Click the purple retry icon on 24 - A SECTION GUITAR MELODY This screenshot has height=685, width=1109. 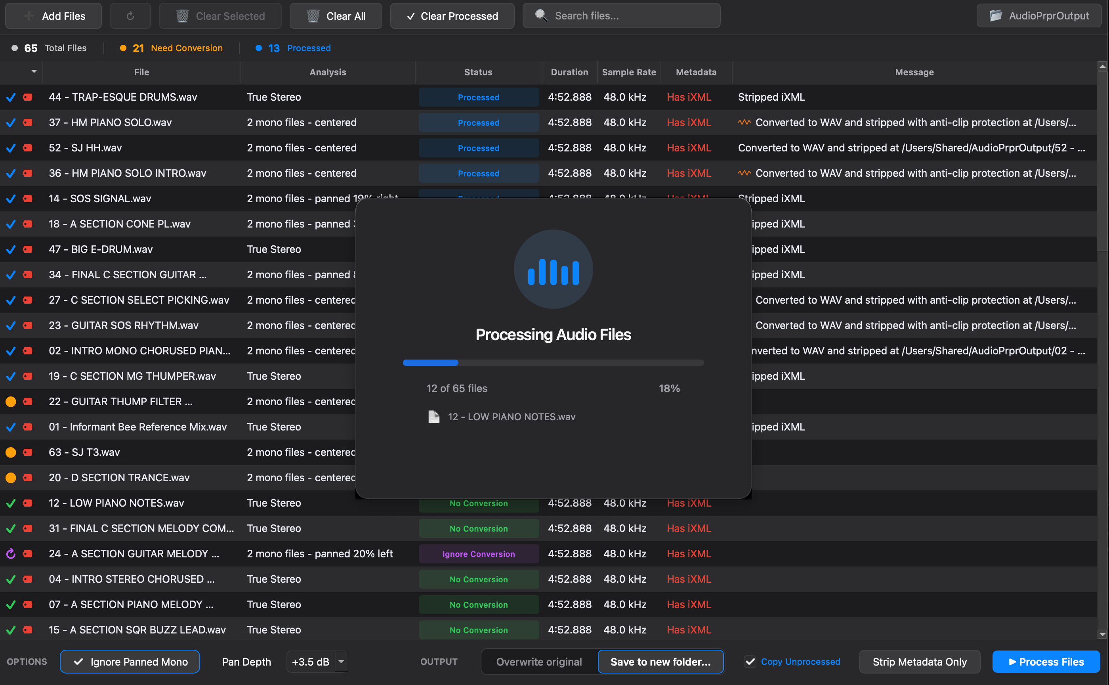coord(10,553)
